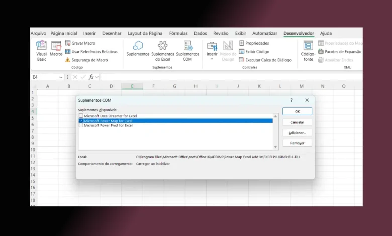Image resolution: width=392 pixels, height=236 pixels.
Task: Select row 4 header
Action: pos(33,111)
